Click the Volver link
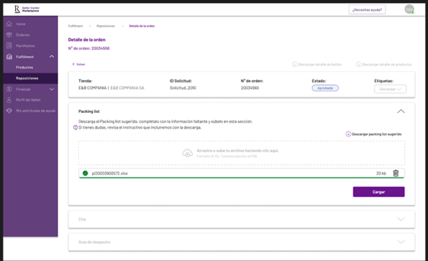Image resolution: width=428 pixels, height=261 pixels. click(x=81, y=64)
